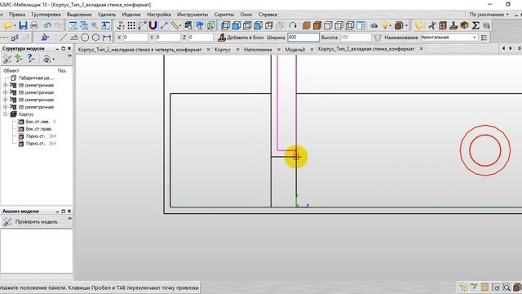
Task: Click the Объект column header
Action: pos(11,71)
